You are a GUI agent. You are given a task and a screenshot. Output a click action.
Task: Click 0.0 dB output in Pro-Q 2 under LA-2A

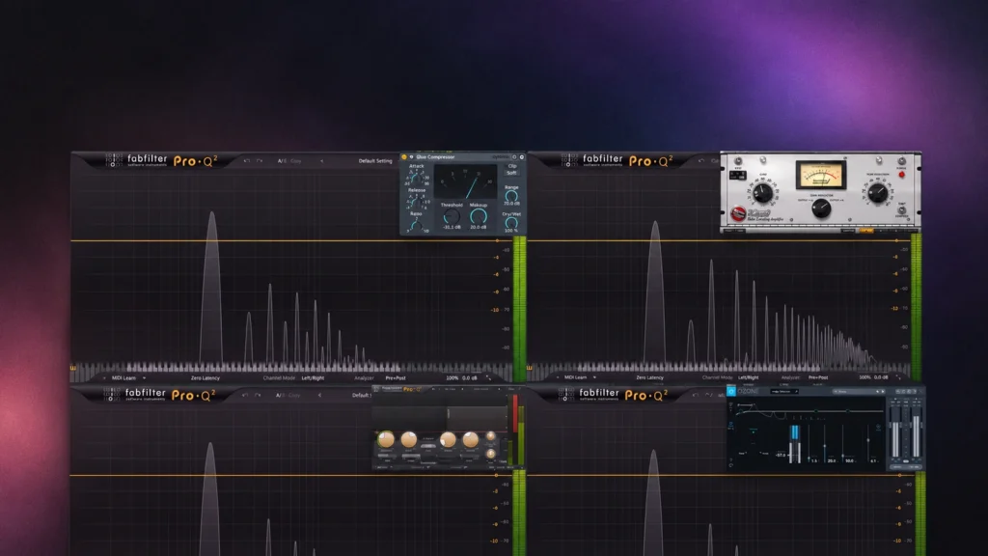(x=881, y=377)
